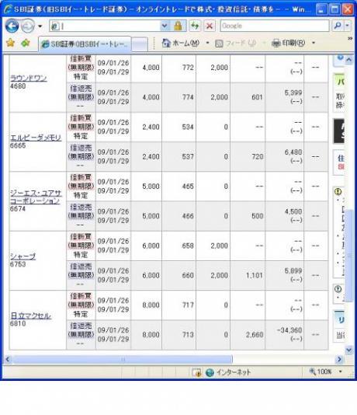Viewport: 357px width, 415px height.
Task: Expand the address bar history dropdown
Action: 165,26
